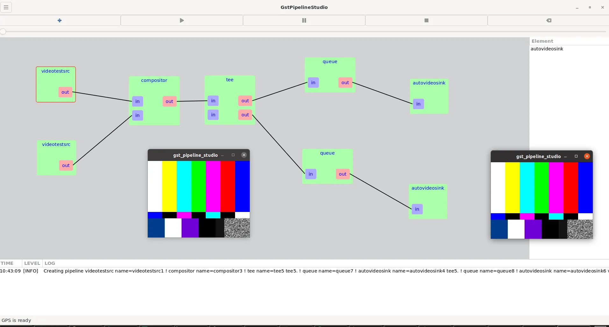This screenshot has height=327, width=609.
Task: Click the out pad of the upper queue
Action: pos(345,83)
